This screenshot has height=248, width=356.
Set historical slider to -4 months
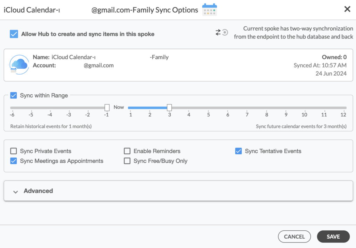point(50,108)
